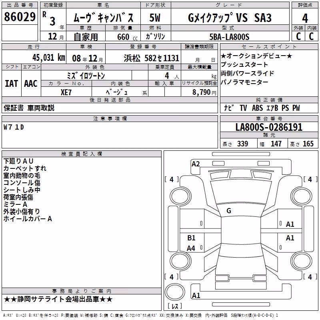Click inspector note コンソール傷

pos(22,183)
